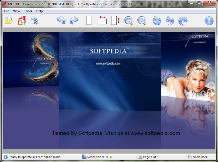Click the 'Scale 85%' status text

[x=200, y=157]
